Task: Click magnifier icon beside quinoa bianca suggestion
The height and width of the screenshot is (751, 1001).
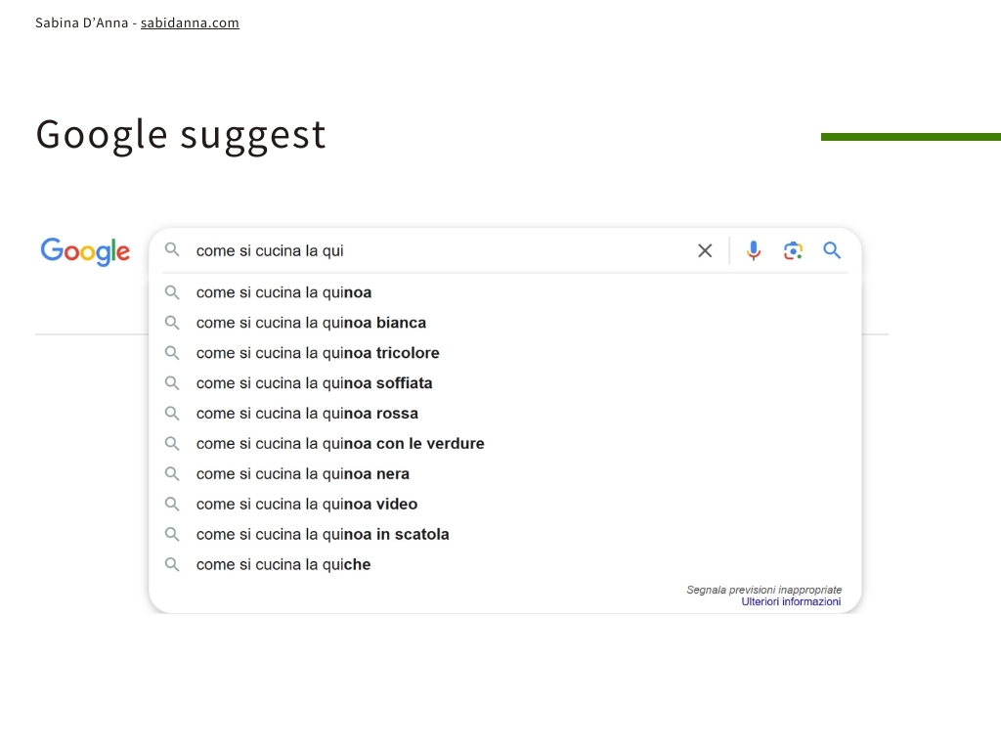Action: pos(172,323)
